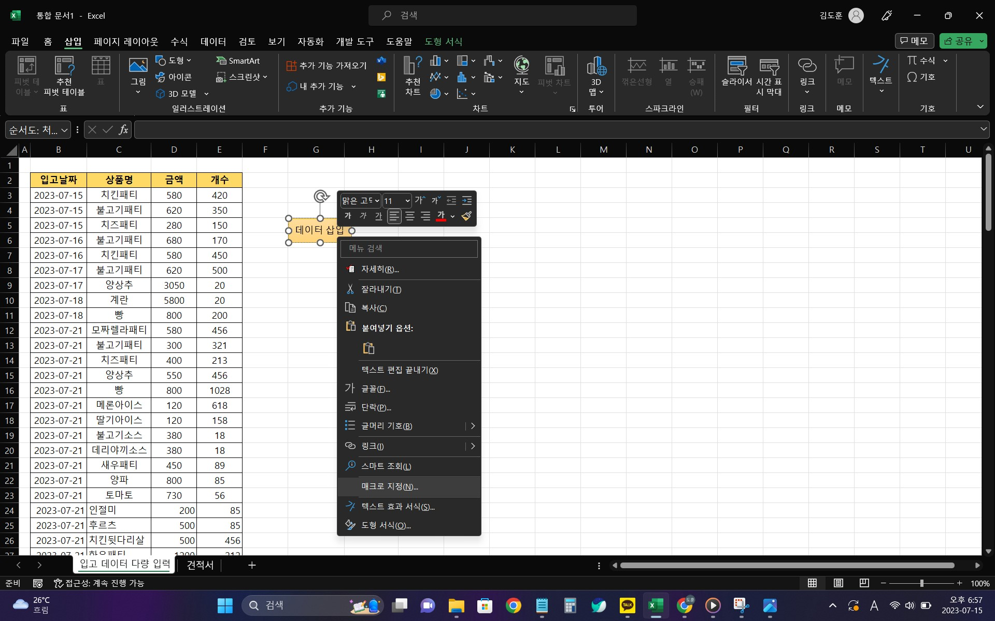Click the red font color swatch
The width and height of the screenshot is (995, 621).
tap(441, 216)
